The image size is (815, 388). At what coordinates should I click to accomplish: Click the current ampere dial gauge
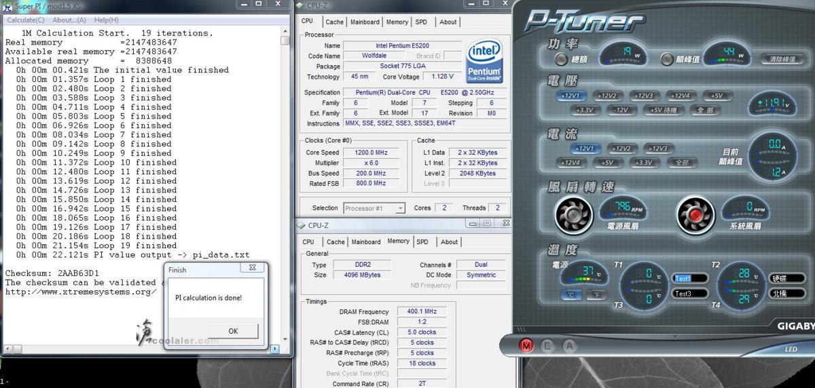tap(772, 157)
